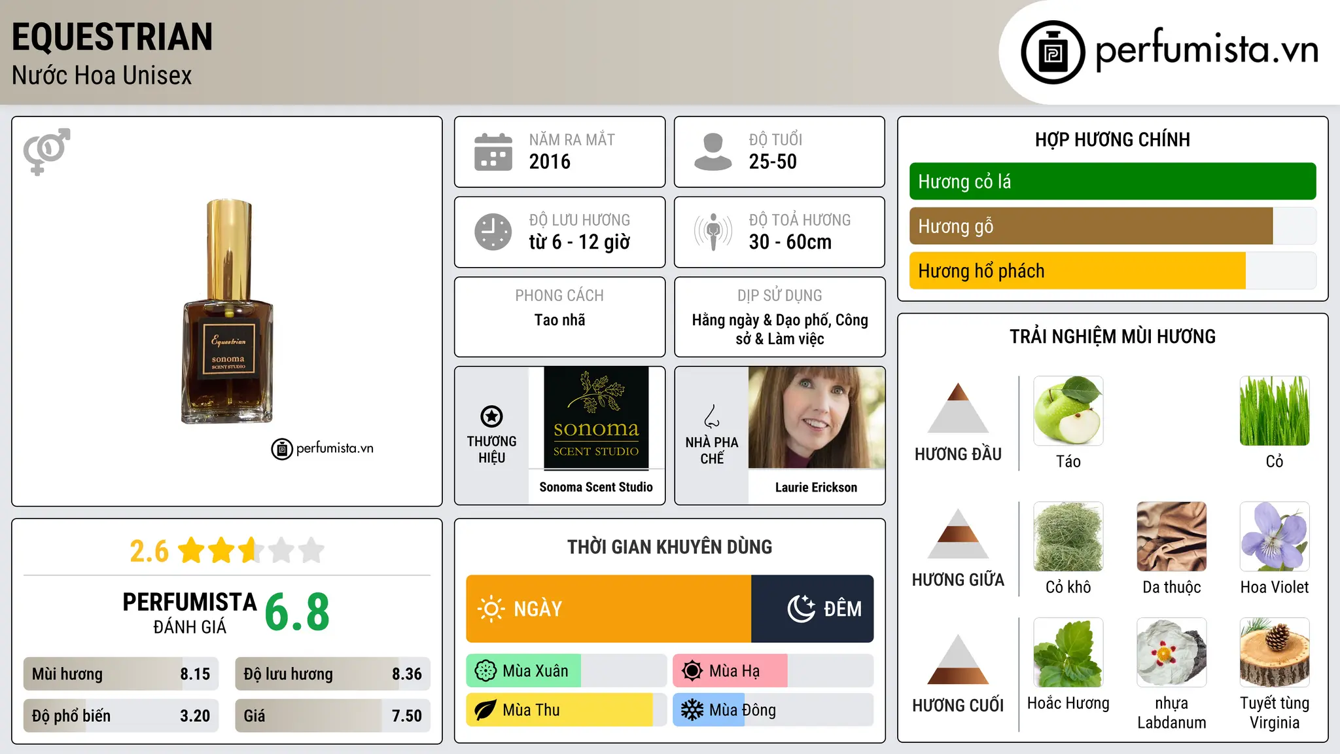Select the sillage icon for Độ toả hương
The image size is (1340, 754).
(713, 232)
